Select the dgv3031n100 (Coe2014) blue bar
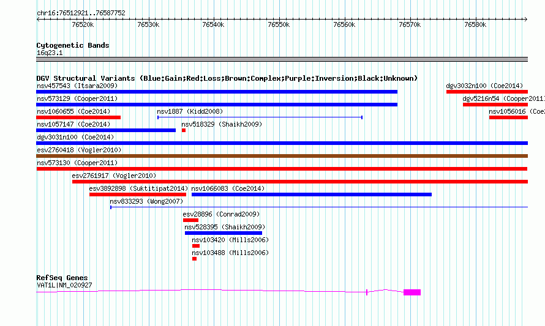The image size is (545, 326). tap(282, 143)
